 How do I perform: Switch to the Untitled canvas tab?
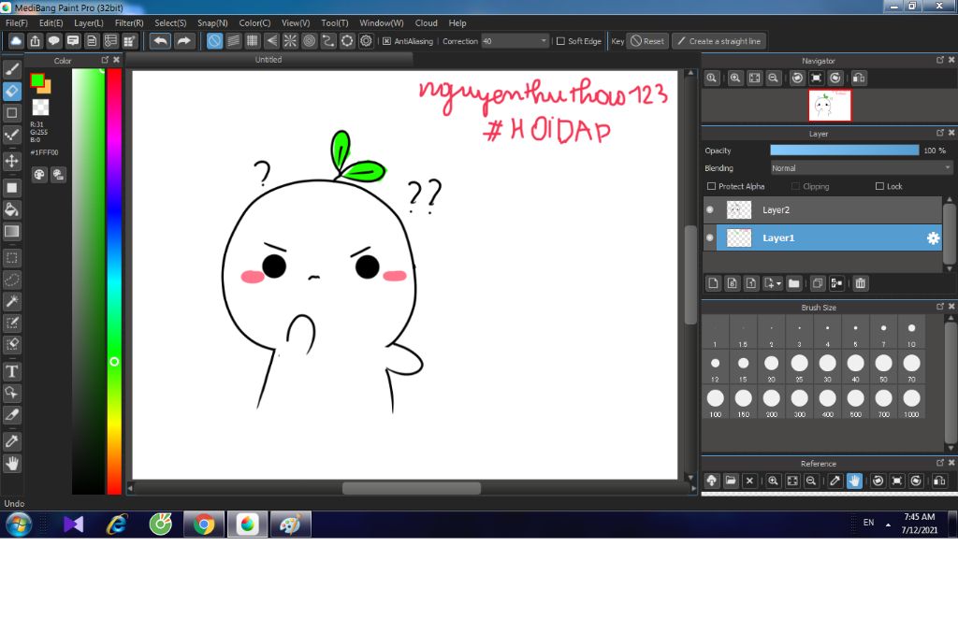click(269, 60)
